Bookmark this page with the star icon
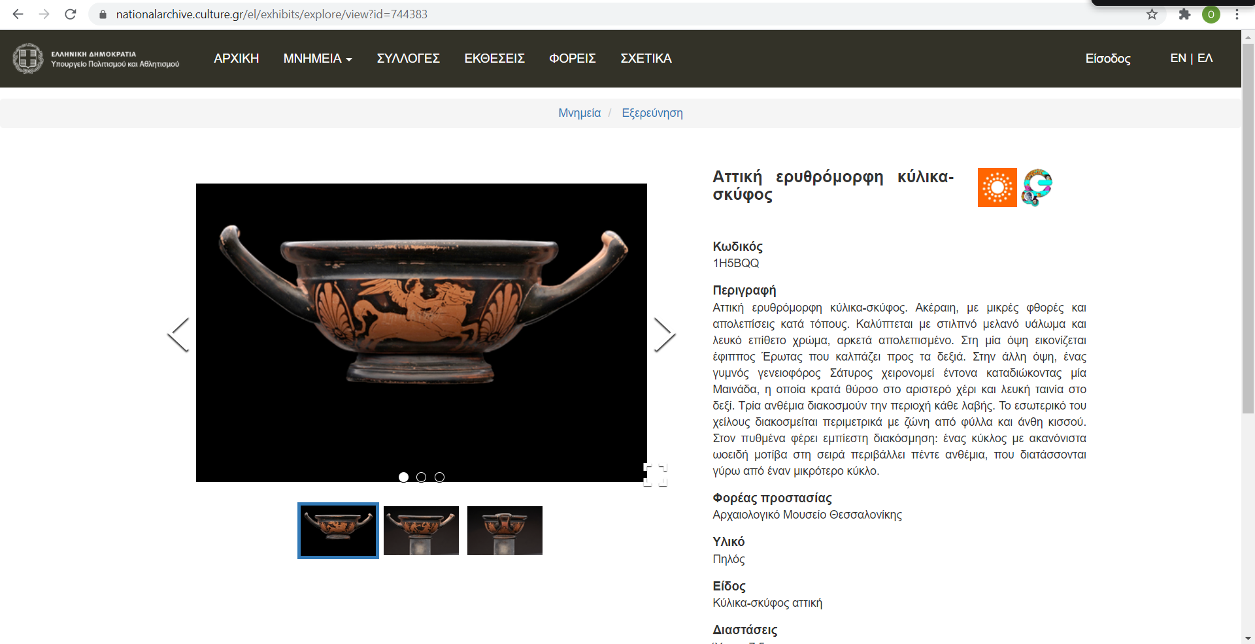Image resolution: width=1255 pixels, height=644 pixels. (x=1152, y=14)
